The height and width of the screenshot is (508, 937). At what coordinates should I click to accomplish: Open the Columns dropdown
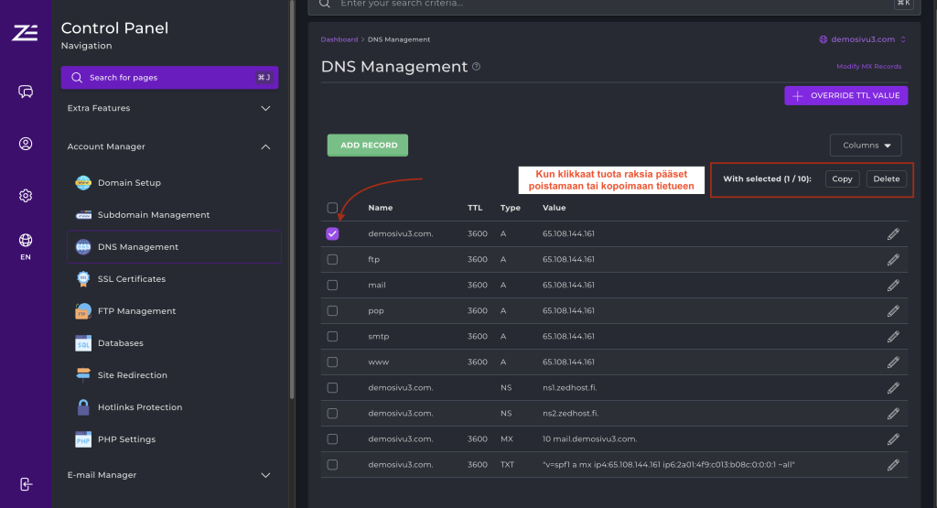[865, 146]
